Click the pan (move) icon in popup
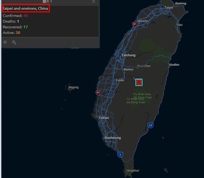This screenshot has height=178, width=204. pyautogui.click(x=5, y=42)
